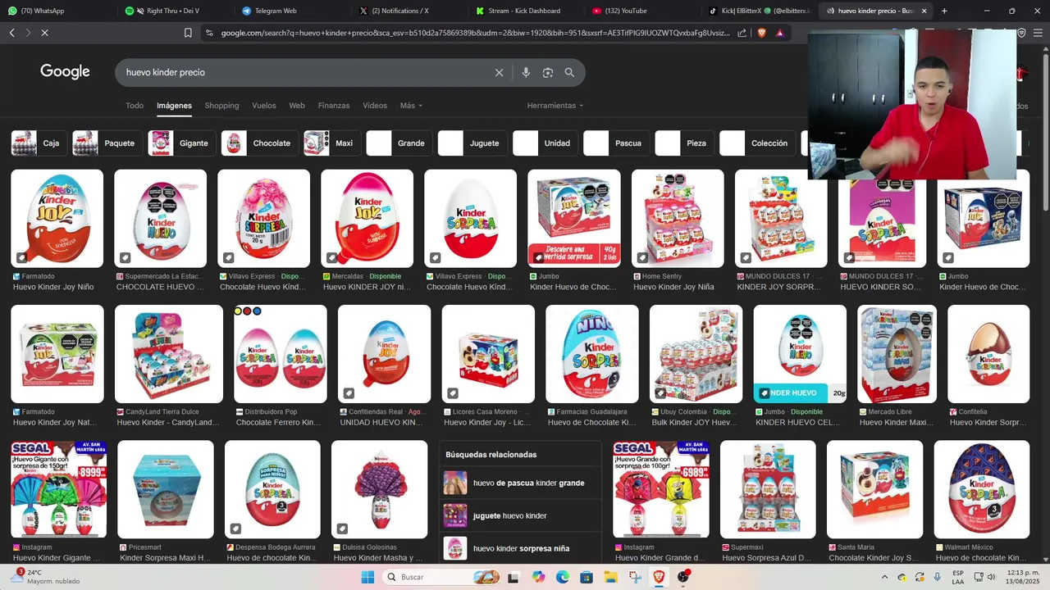The image size is (1050, 590).
Task: Filter images by Caja chip
Action: coord(39,143)
